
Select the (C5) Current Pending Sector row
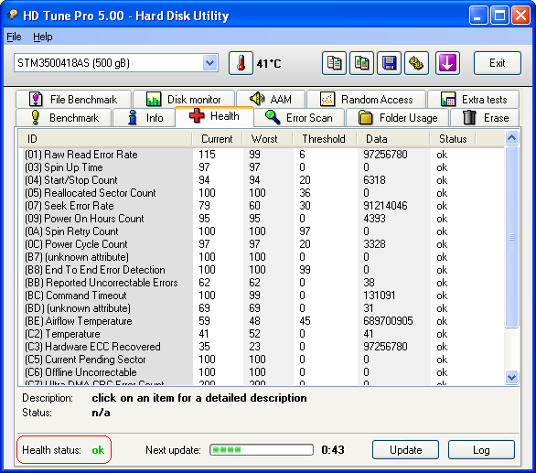point(262,360)
